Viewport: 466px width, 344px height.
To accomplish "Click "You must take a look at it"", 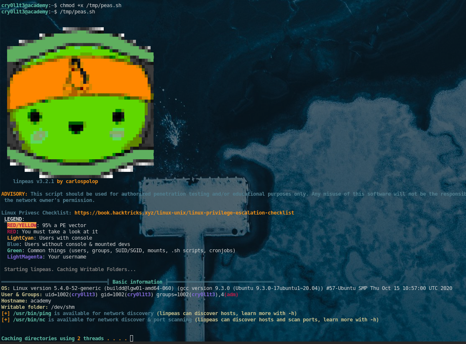I will point(60,232).
